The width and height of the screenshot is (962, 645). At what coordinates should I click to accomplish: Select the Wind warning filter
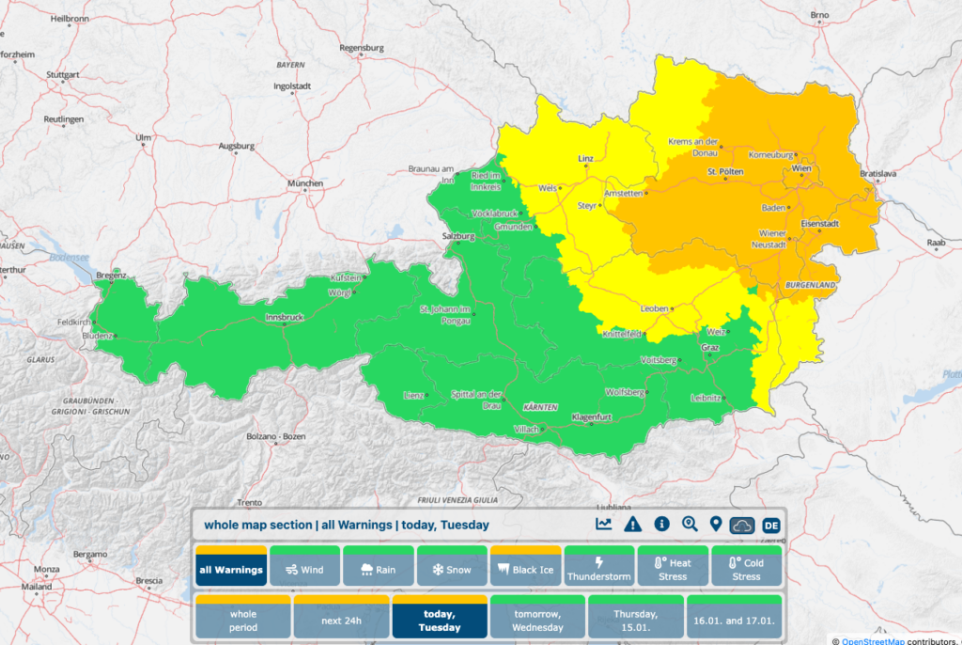tap(304, 569)
